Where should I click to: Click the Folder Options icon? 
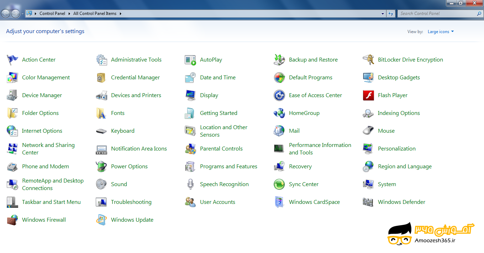click(x=12, y=113)
